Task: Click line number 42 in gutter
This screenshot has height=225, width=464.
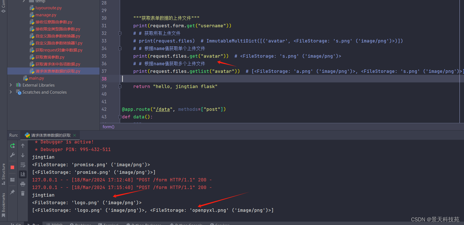Action: pyautogui.click(x=104, y=109)
